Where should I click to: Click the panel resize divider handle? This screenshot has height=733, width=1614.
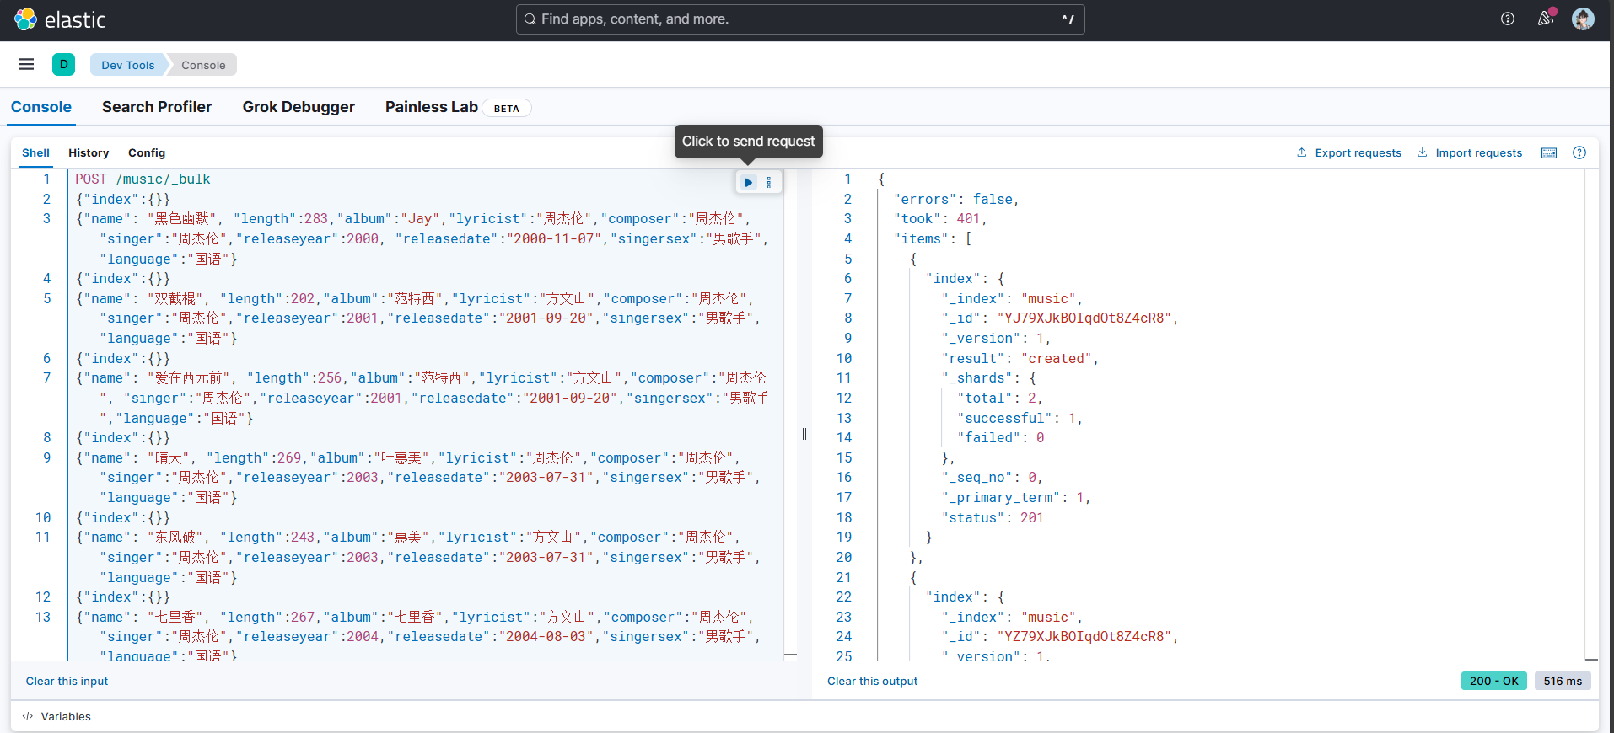pyautogui.click(x=804, y=434)
